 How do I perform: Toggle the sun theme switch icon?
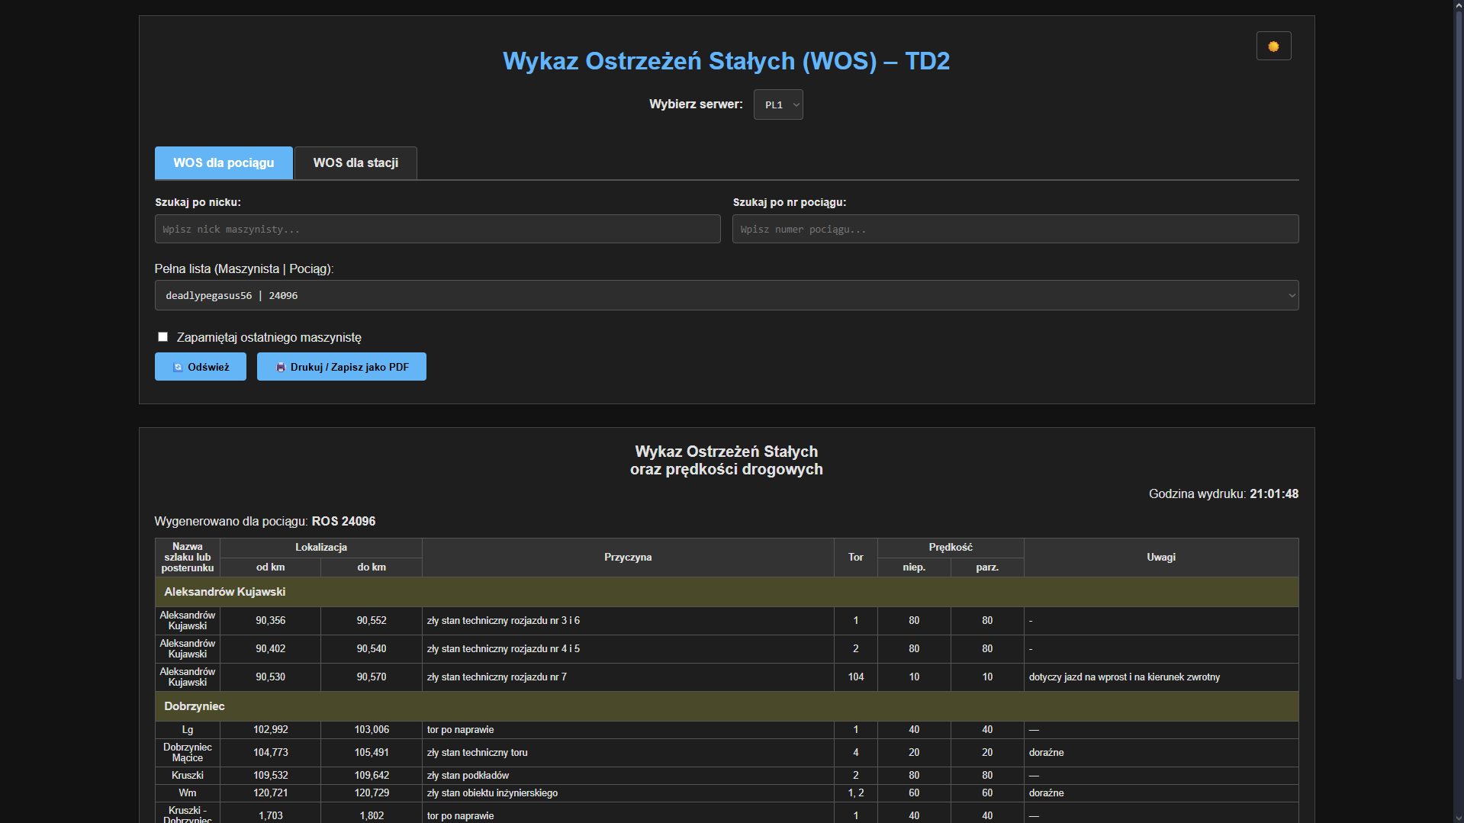click(x=1273, y=47)
